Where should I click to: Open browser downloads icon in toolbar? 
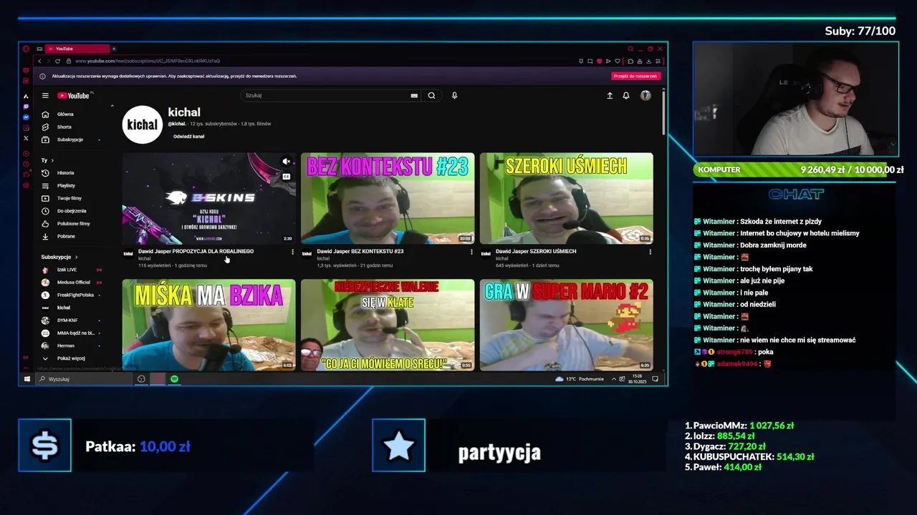tap(649, 61)
